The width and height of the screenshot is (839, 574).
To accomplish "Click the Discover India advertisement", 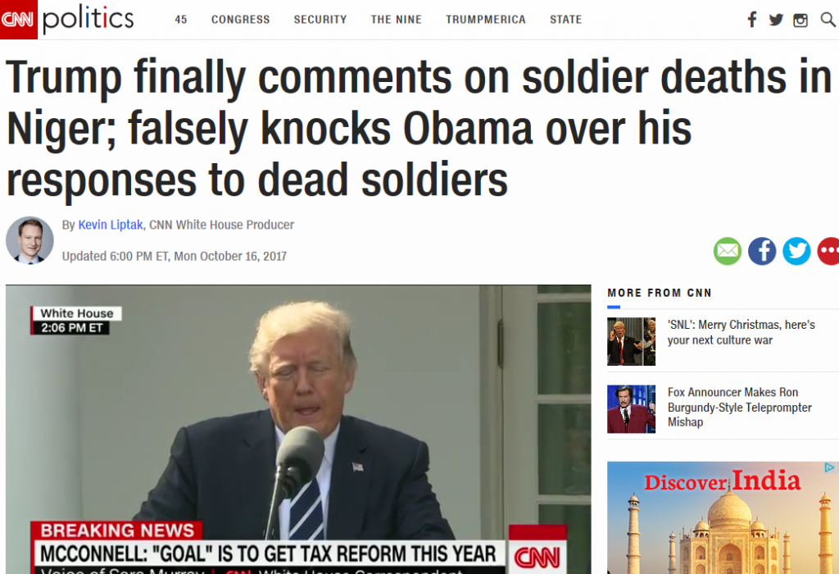I will pos(723,517).
